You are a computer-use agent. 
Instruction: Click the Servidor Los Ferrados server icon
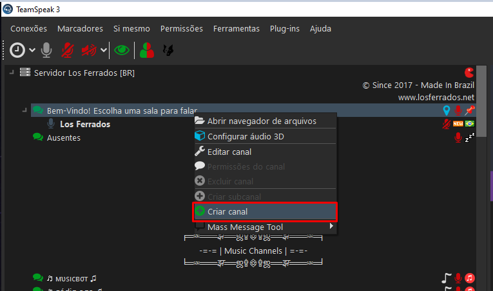[25, 73]
